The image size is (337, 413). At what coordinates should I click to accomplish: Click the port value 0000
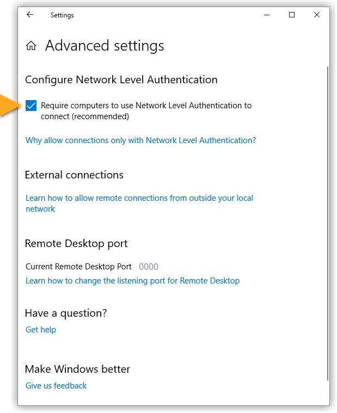(x=149, y=267)
